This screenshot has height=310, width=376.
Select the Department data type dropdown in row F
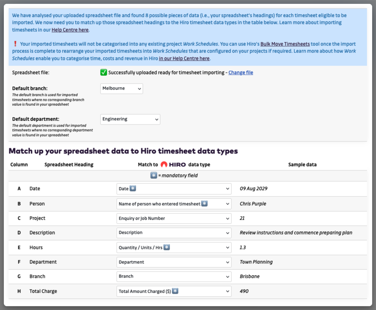pyautogui.click(x=174, y=262)
